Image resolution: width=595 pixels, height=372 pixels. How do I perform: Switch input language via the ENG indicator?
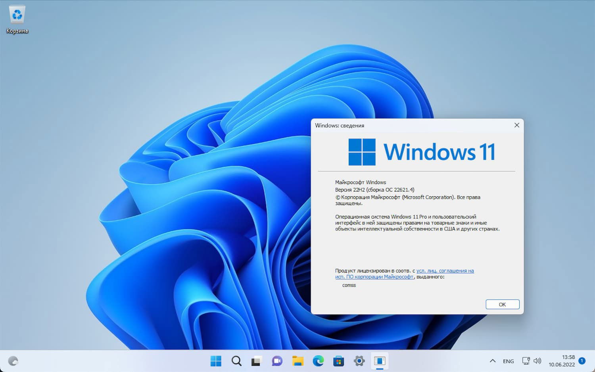tap(508, 361)
